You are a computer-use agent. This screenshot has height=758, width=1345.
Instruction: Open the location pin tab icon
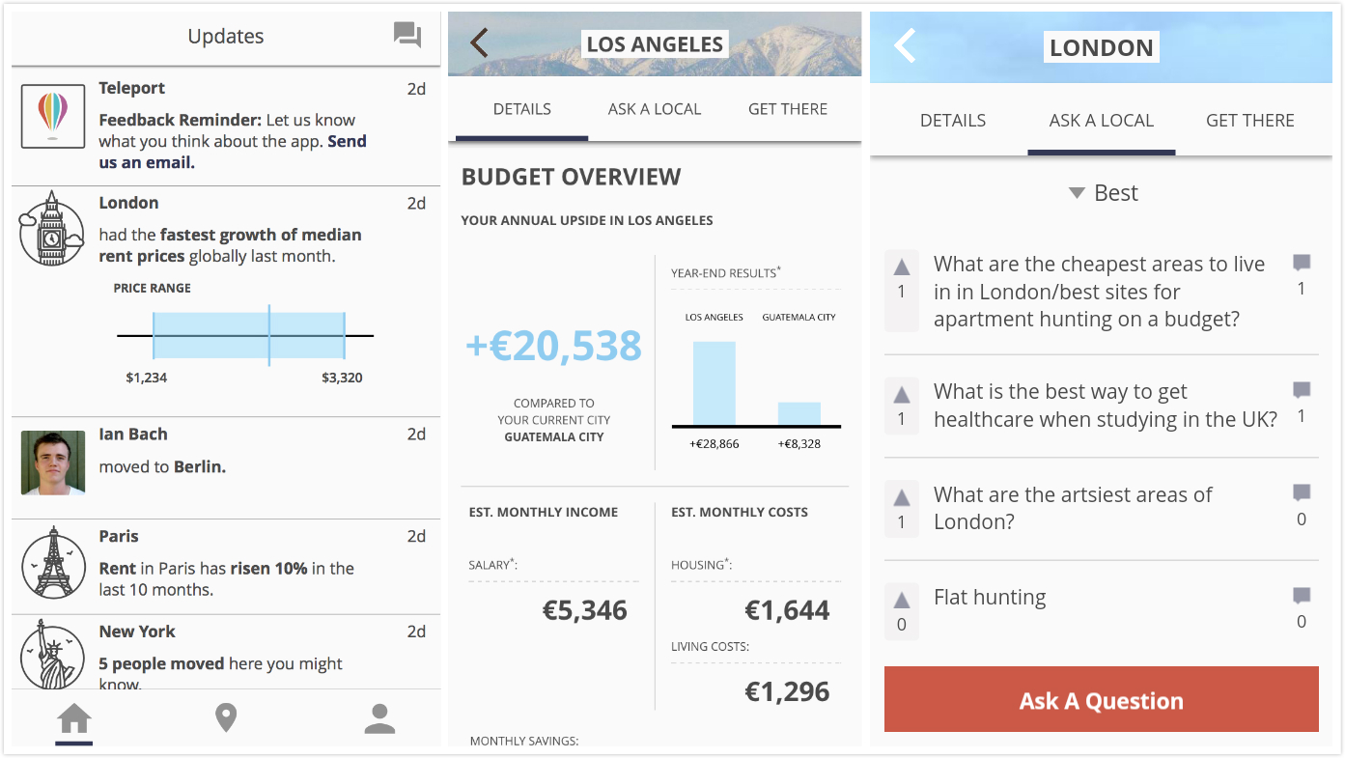click(226, 718)
